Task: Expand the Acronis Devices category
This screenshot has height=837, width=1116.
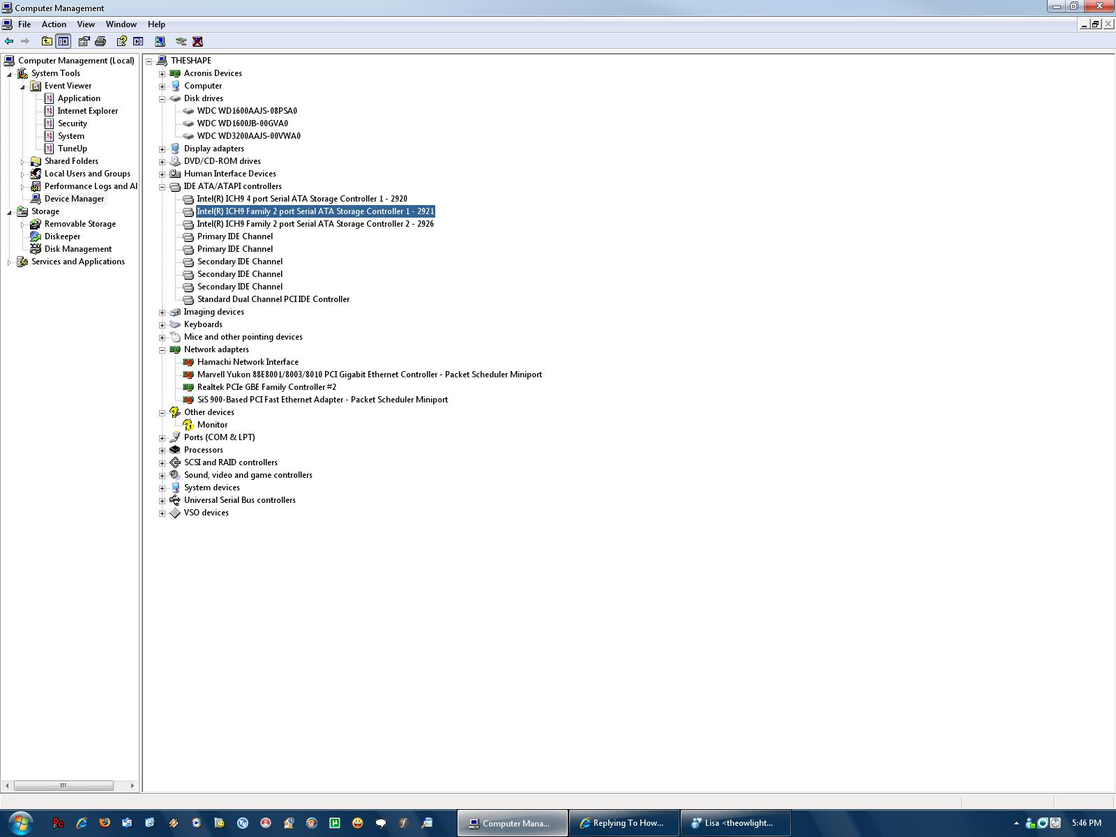Action: point(163,74)
